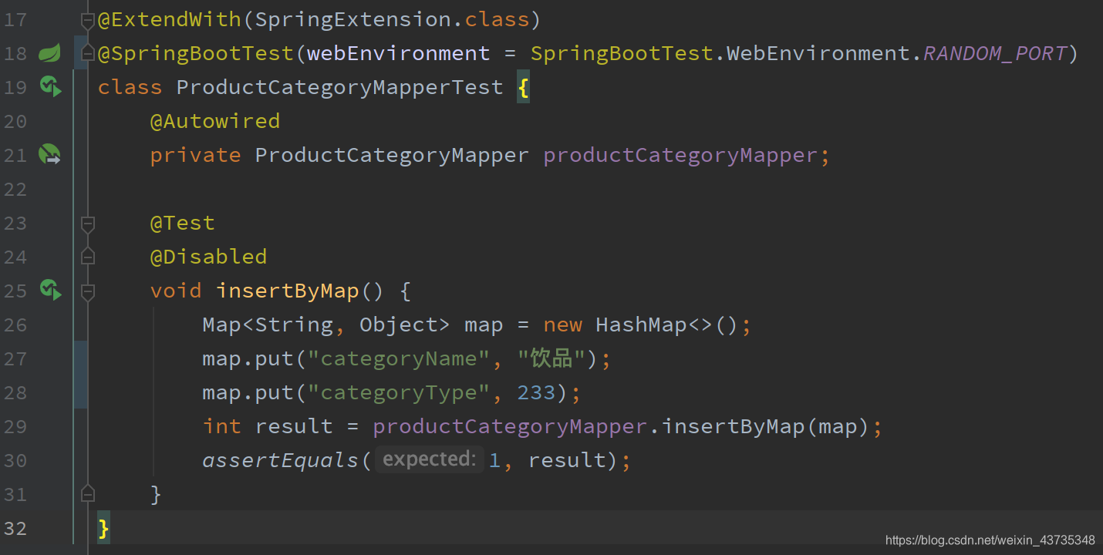Click the @ExtendWith annotation
Viewport: 1103px width, 555px height.
(x=170, y=19)
